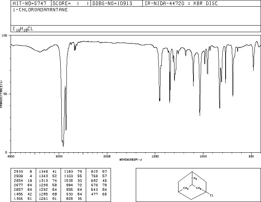Click the 50 tick on transmittance axis
The image size is (261, 202).
pyautogui.click(x=5, y=94)
